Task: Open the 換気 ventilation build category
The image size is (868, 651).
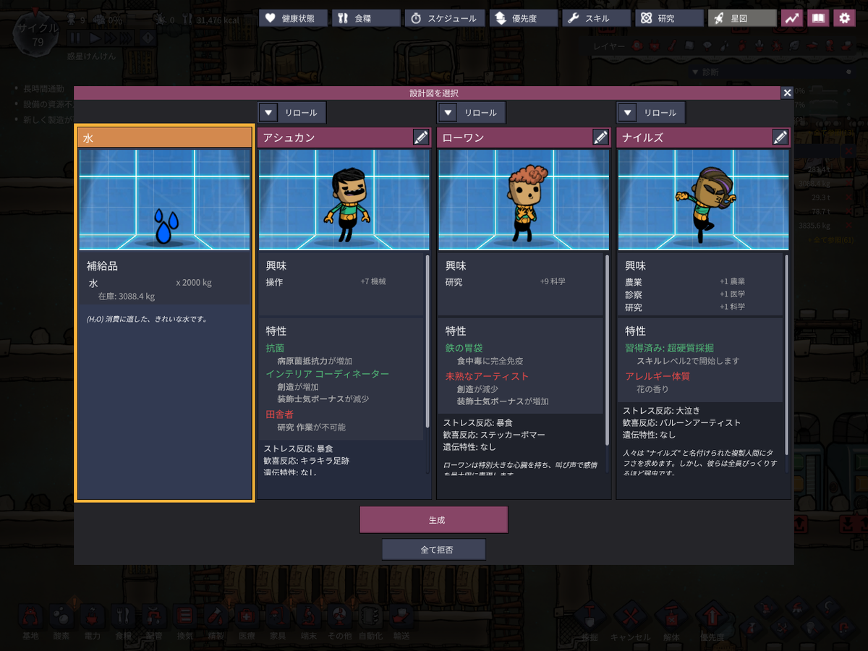Action: pos(185,617)
